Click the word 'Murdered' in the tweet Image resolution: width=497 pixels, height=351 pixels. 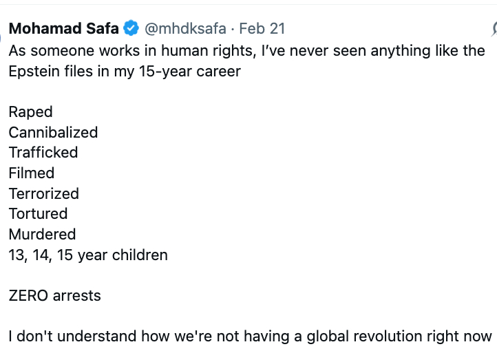[42, 234]
